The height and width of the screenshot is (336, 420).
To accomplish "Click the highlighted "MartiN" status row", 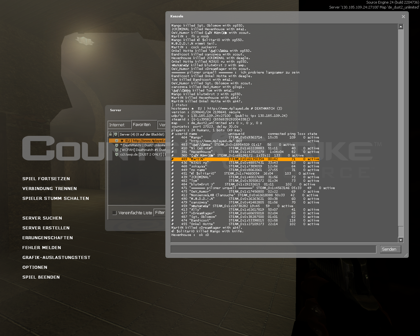I will click(x=245, y=159).
